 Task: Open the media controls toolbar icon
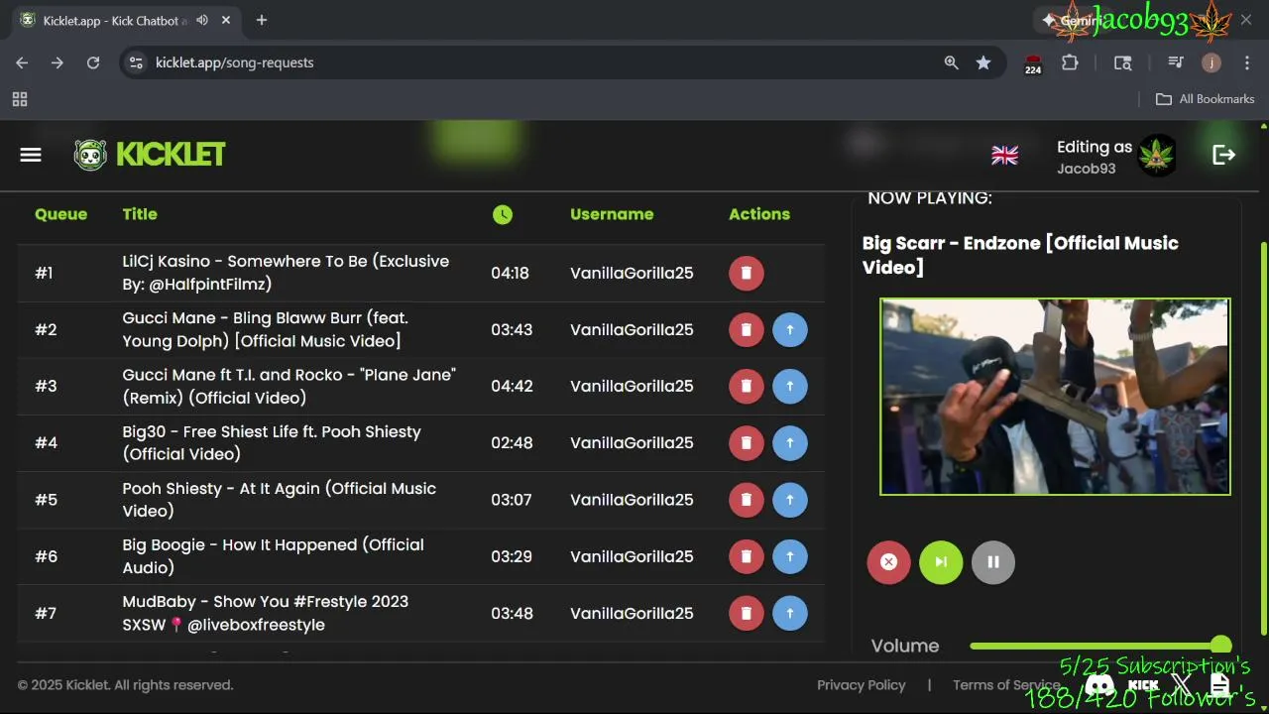(1176, 62)
